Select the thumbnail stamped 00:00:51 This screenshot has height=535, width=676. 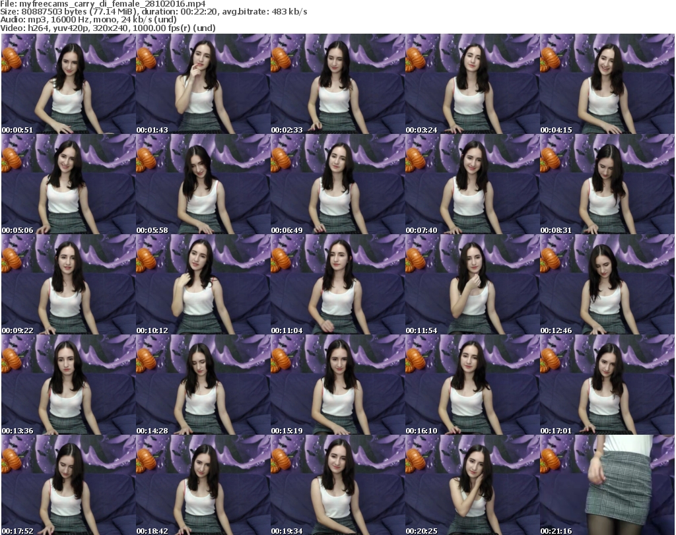(69, 84)
